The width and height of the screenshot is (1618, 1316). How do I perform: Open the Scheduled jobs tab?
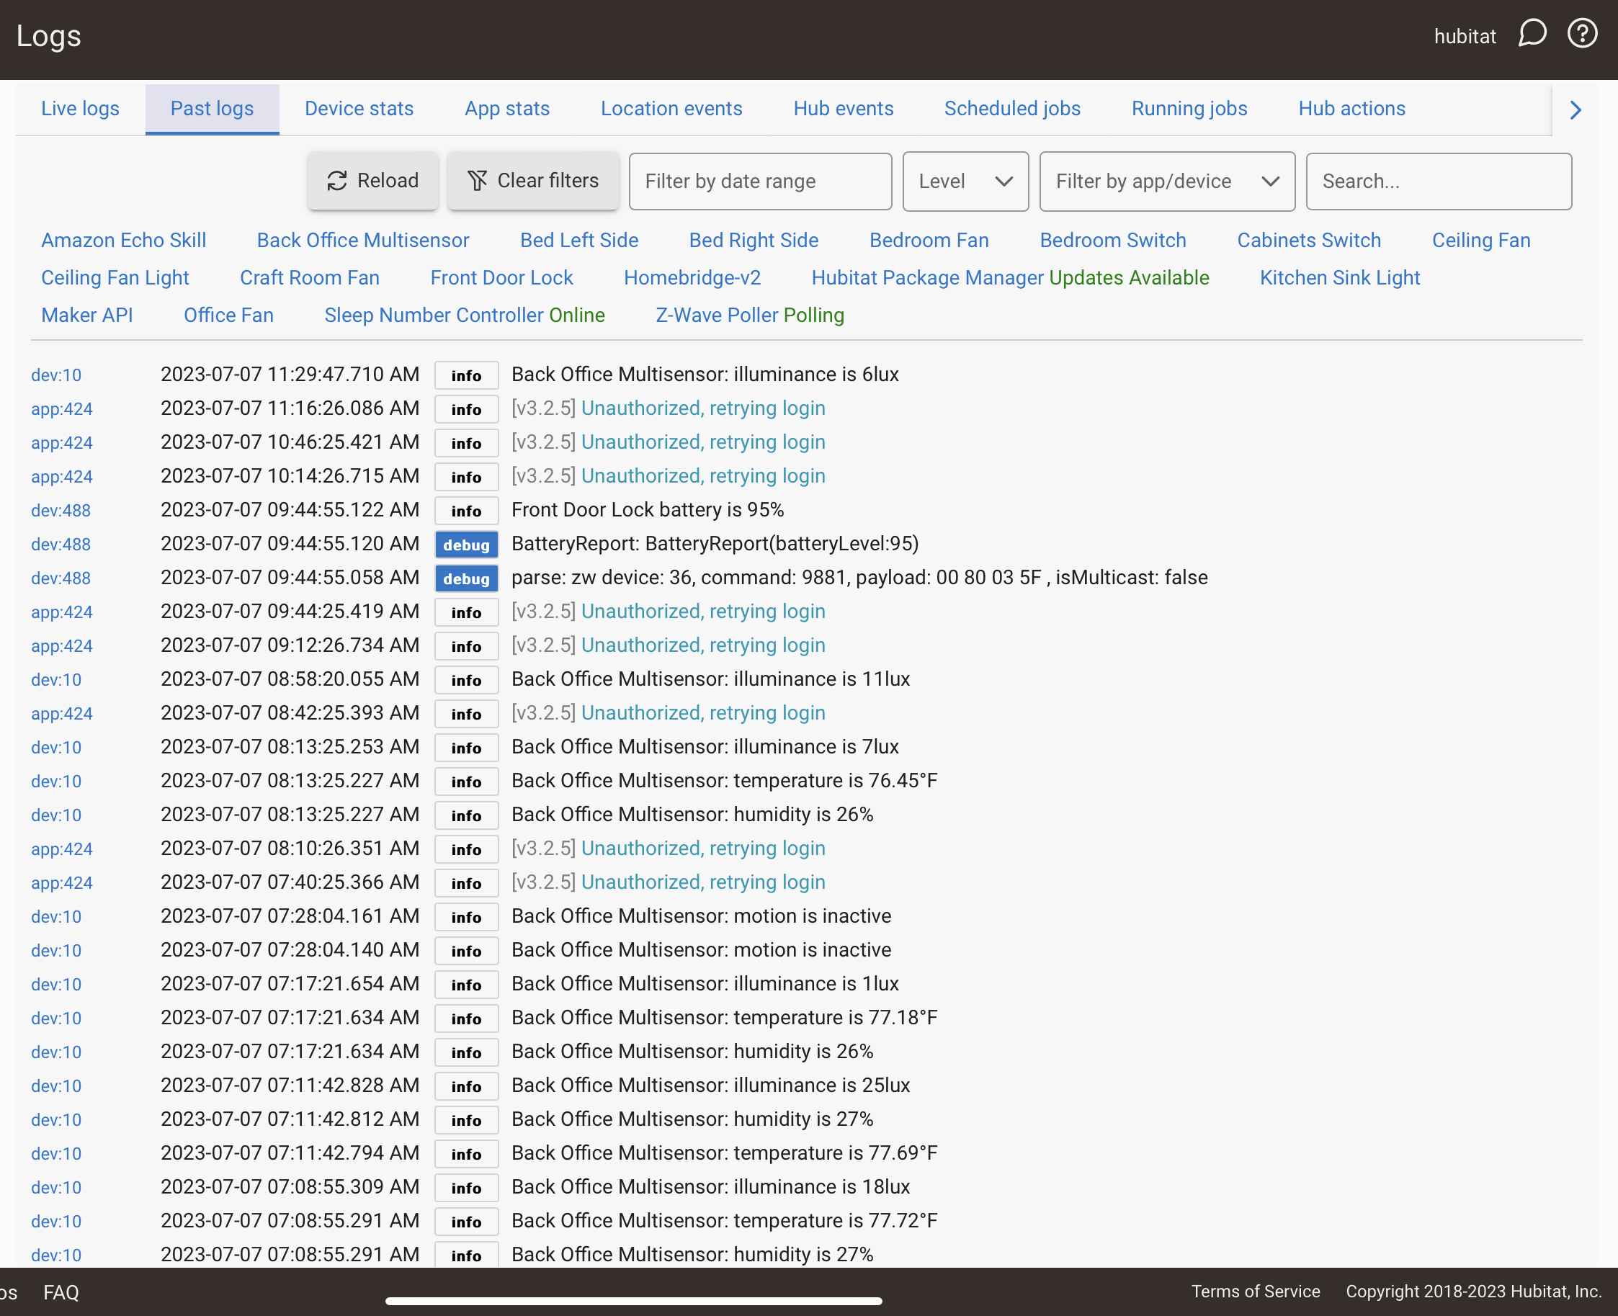coord(1011,108)
